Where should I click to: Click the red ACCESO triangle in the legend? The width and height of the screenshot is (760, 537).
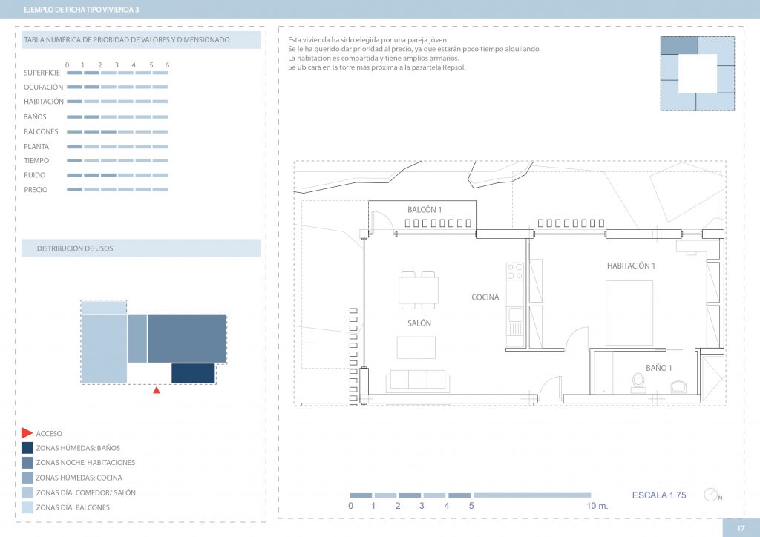(x=27, y=433)
